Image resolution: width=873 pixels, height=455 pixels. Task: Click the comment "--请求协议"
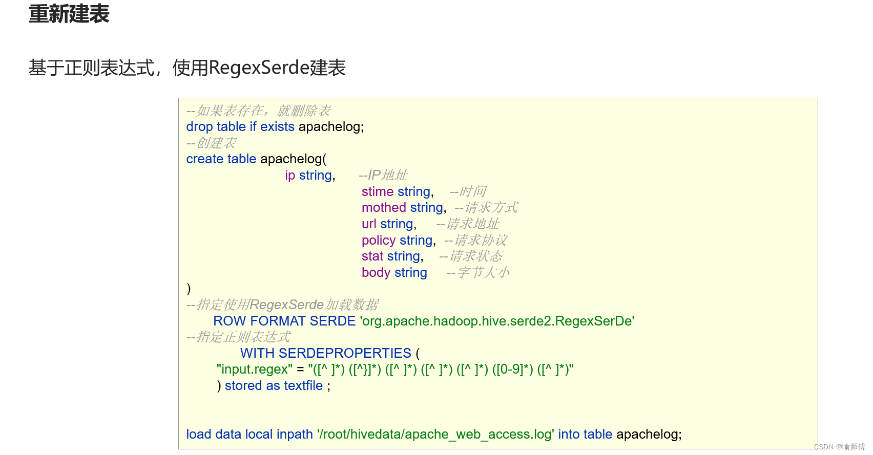[476, 241]
